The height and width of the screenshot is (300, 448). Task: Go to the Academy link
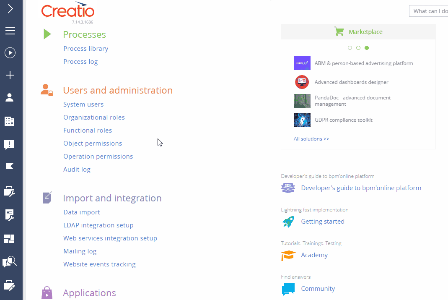point(314,255)
